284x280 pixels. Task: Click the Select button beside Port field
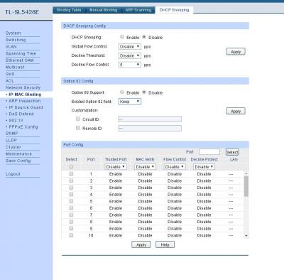coord(232,152)
